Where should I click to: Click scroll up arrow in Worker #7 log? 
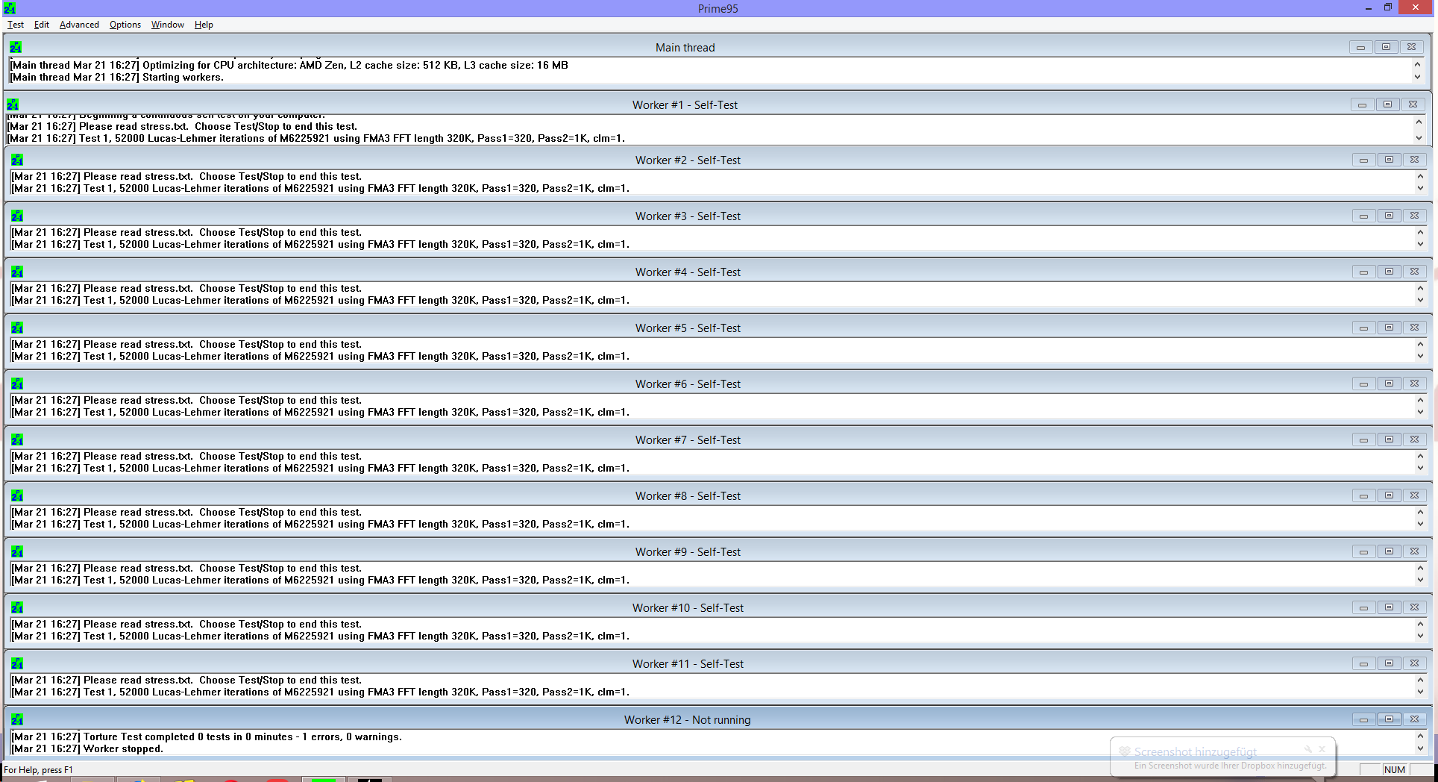click(1420, 456)
